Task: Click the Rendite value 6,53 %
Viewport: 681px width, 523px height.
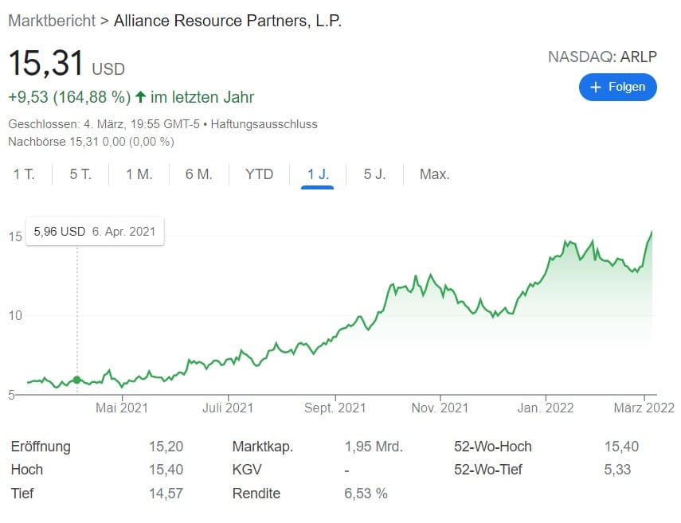Action: (x=366, y=494)
